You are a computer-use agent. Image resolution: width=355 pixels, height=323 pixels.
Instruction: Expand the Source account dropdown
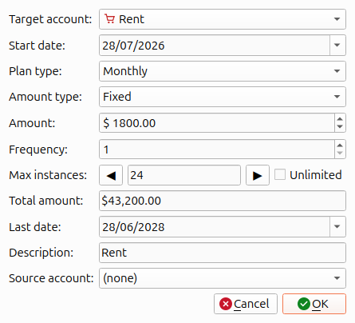pos(223,278)
